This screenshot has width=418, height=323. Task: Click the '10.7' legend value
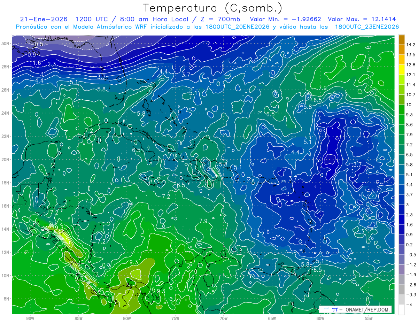(x=411, y=95)
